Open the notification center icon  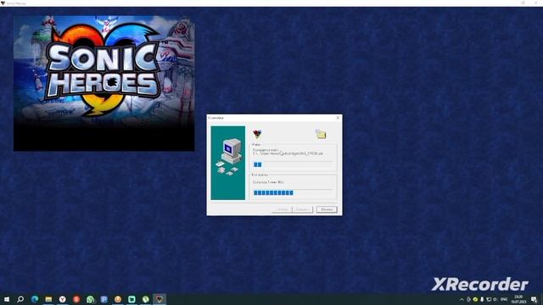tap(534, 299)
